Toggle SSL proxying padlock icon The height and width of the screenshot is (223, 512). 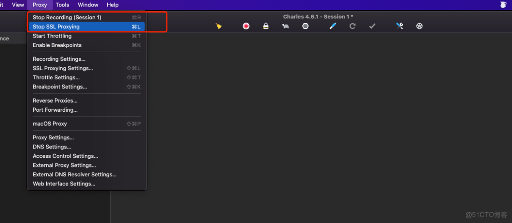click(x=266, y=26)
